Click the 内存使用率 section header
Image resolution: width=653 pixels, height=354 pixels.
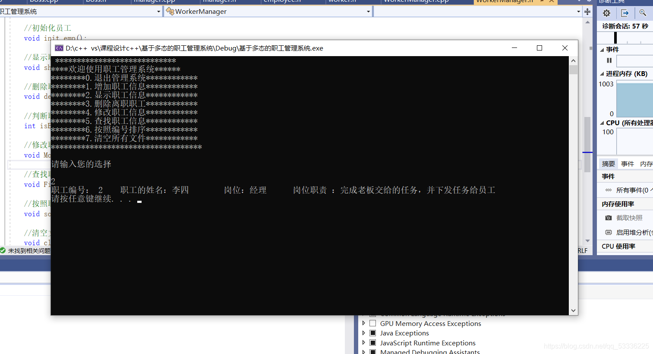pyautogui.click(x=618, y=204)
